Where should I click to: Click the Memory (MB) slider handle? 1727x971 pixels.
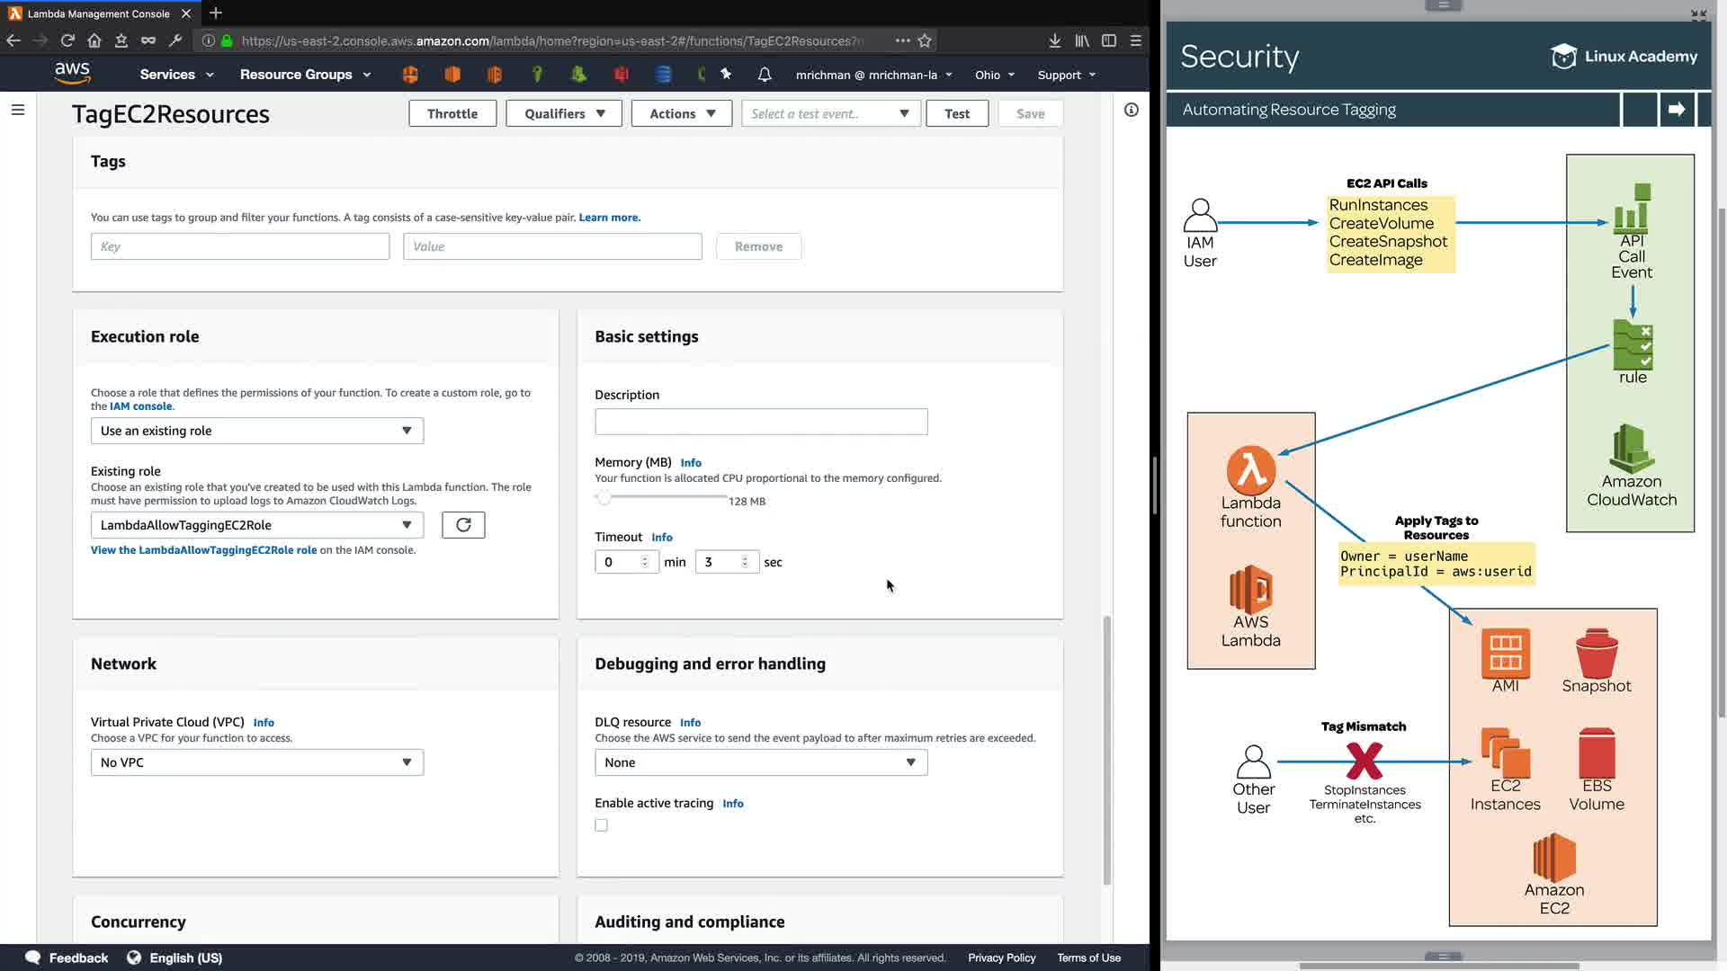point(604,498)
